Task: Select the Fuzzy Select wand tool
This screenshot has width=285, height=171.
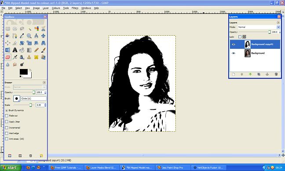Action: click(x=29, y=29)
